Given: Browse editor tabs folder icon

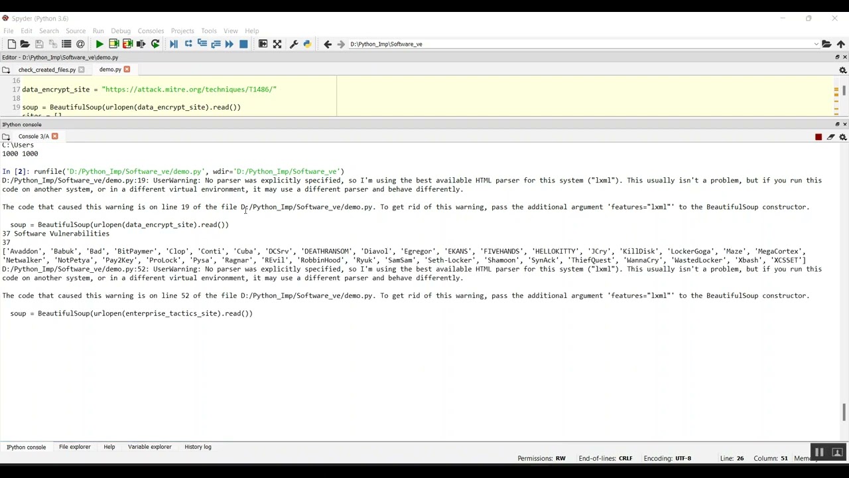Looking at the screenshot, I should 6,70.
